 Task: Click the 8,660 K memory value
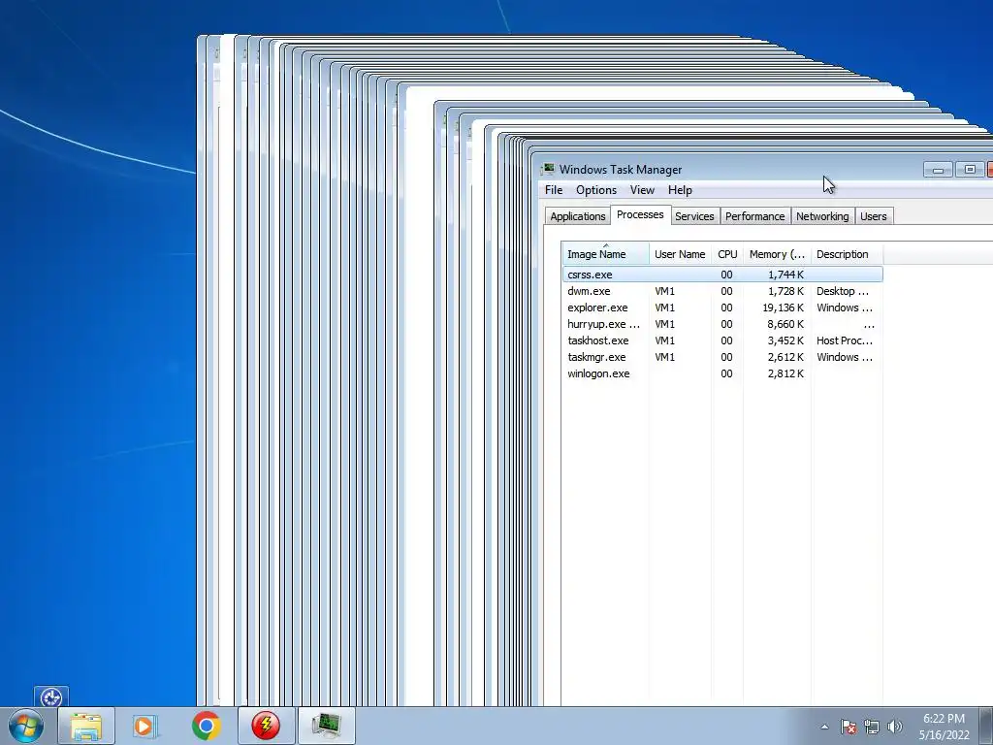[x=785, y=324]
